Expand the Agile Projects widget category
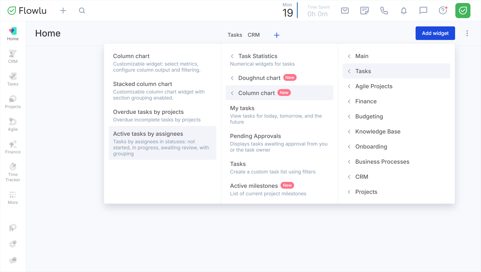The image size is (481, 272). 374,86
